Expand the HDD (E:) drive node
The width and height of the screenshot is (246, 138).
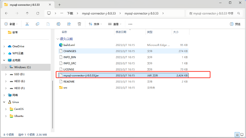click(x=6, y=81)
